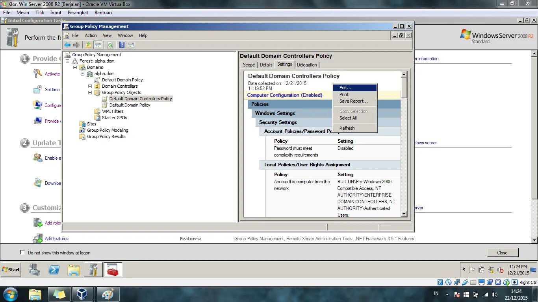
Task: Open the View menu in Group Policy Management
Action: tap(107, 35)
